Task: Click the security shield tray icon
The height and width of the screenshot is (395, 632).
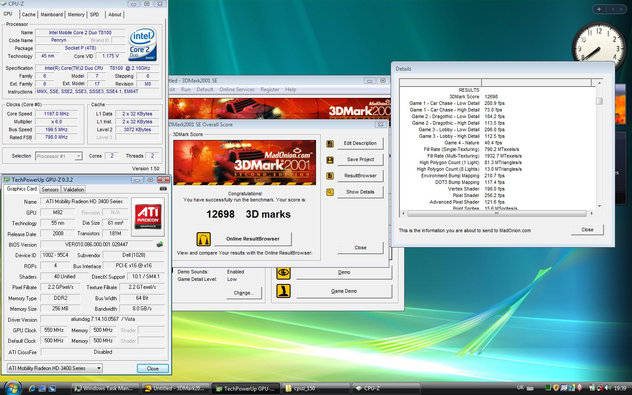Action: [x=556, y=388]
